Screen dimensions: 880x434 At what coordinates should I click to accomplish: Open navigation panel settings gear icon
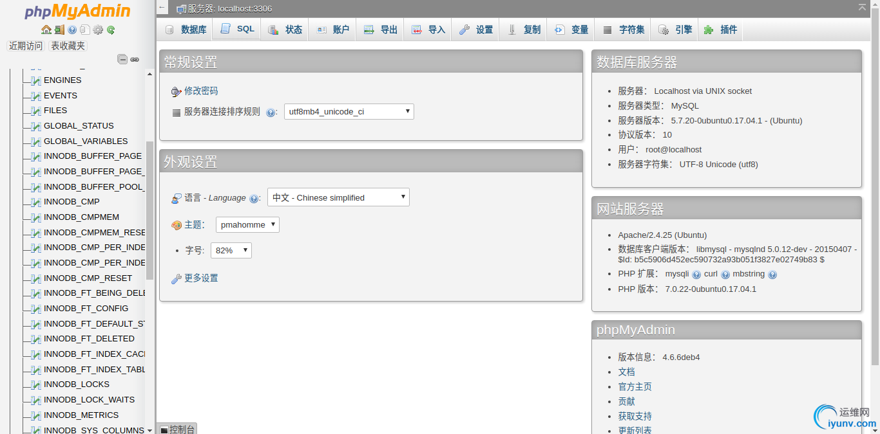[x=98, y=30]
